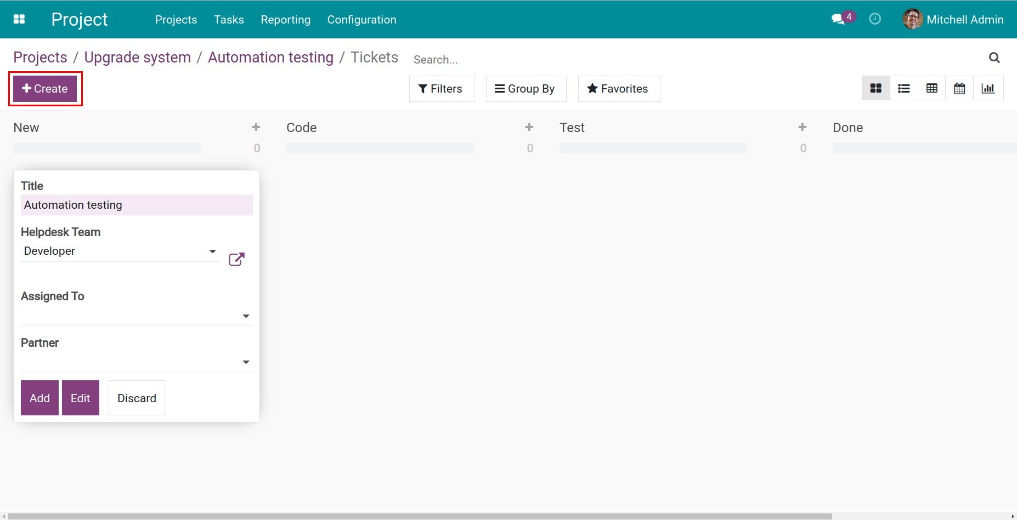Open the Reporting menu
This screenshot has height=520, width=1017.
(285, 19)
